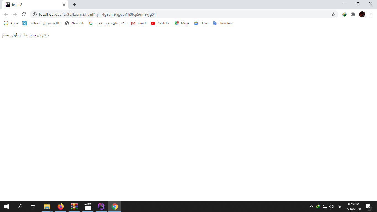Open the Action Center notifications icon
The image size is (377, 212).
point(368,206)
